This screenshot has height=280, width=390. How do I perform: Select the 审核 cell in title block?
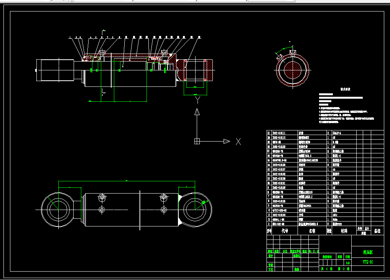tap(271, 265)
